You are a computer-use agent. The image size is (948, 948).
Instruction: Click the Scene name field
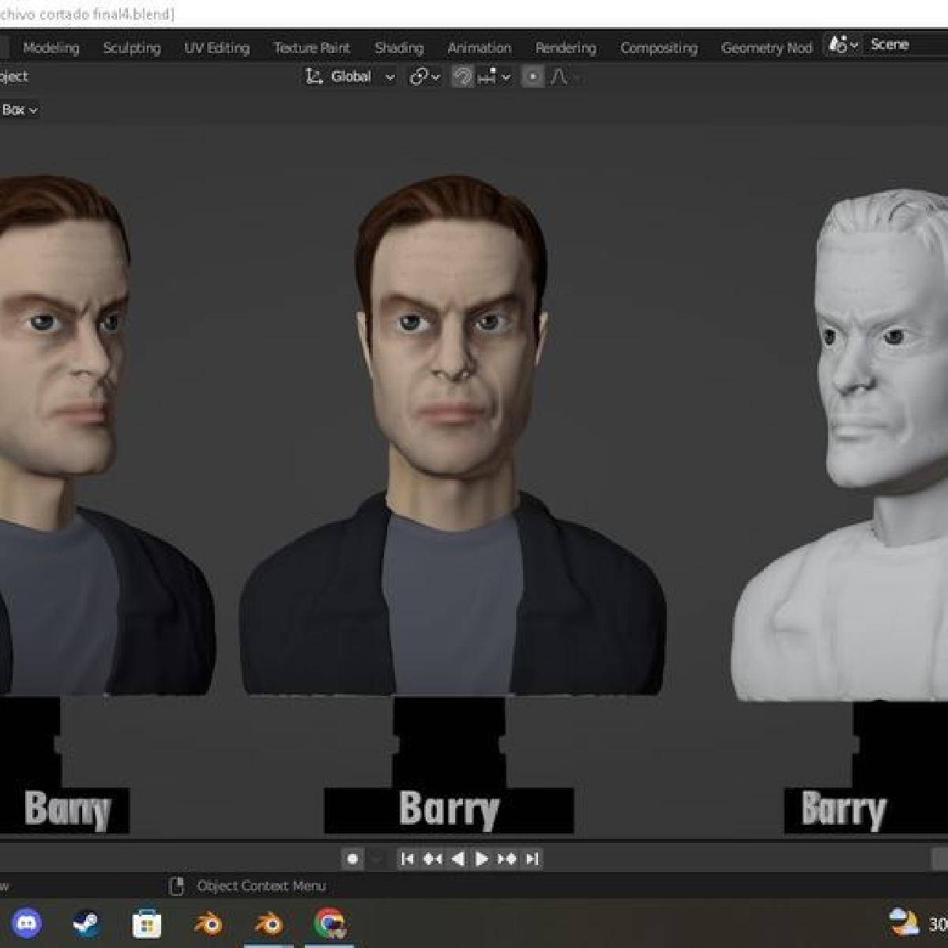905,45
